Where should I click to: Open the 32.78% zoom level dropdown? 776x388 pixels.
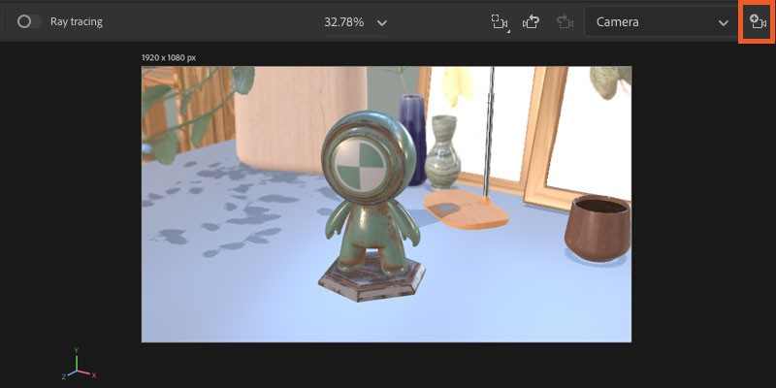click(356, 22)
